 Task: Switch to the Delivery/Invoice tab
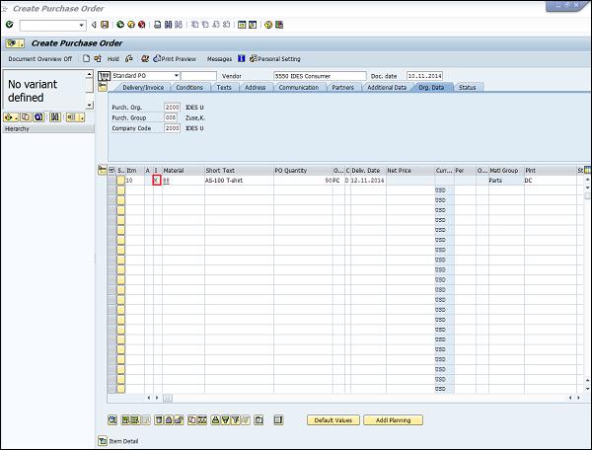click(143, 87)
